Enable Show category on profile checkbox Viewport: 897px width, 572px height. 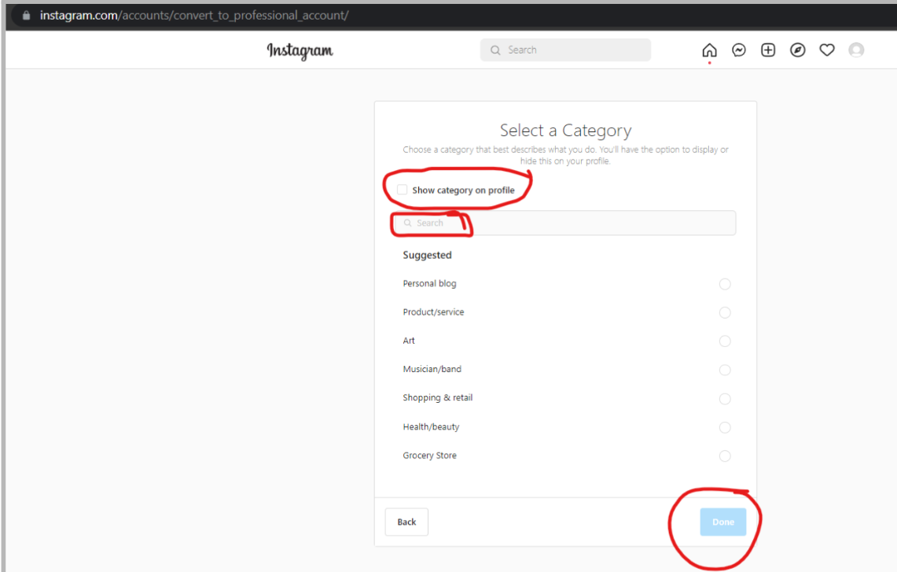point(403,190)
